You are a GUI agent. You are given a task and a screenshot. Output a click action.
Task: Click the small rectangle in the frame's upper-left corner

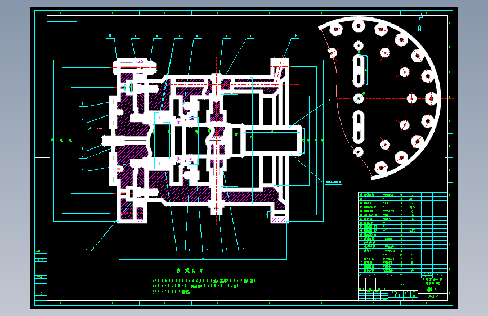coord(62,19)
